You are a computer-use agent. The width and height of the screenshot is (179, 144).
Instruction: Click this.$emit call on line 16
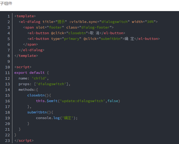click(x=47, y=101)
